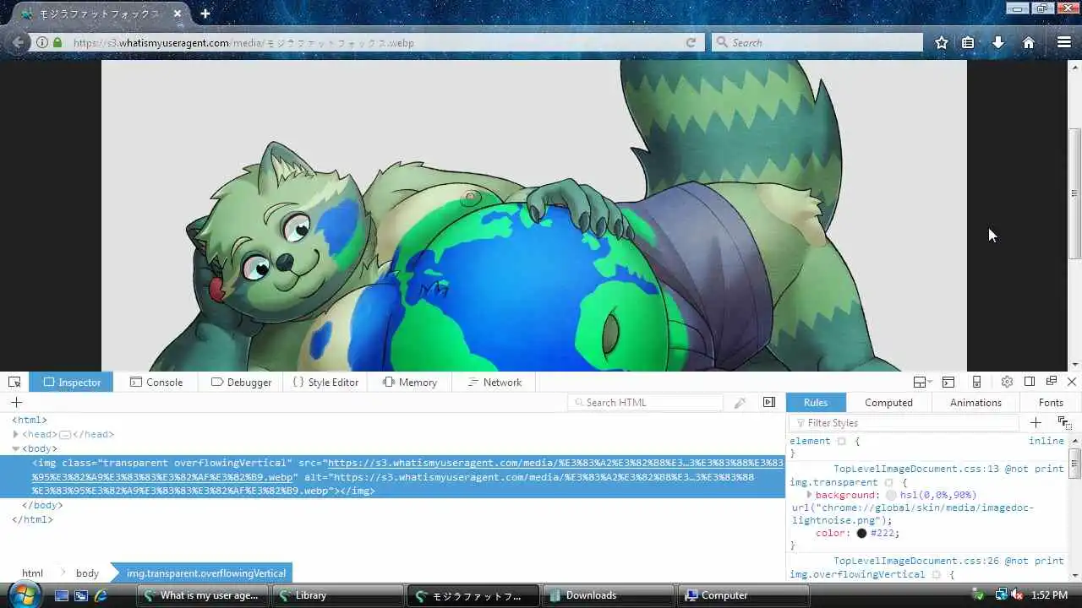The width and height of the screenshot is (1082, 608).
Task: Click the volume muted tray icon
Action: 1016,595
